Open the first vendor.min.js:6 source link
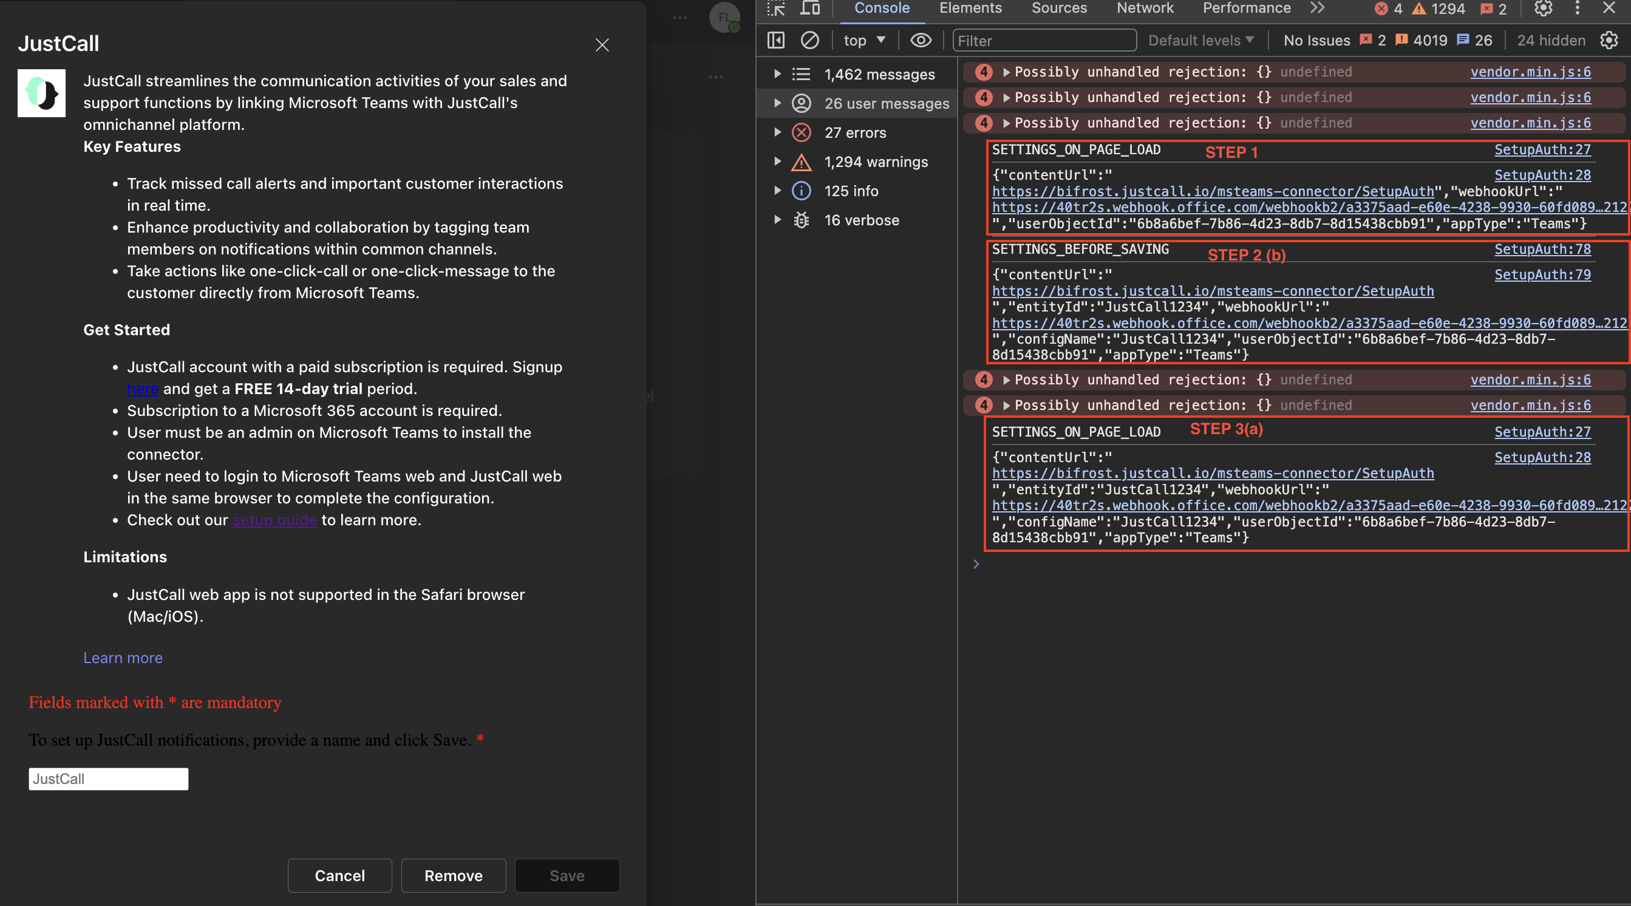1631x906 pixels. 1530,72
